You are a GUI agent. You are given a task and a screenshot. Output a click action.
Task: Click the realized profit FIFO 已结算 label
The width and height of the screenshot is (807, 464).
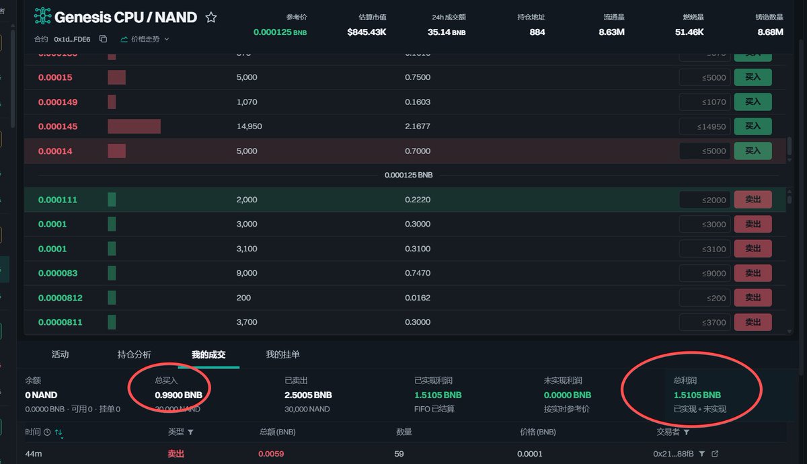[434, 409]
